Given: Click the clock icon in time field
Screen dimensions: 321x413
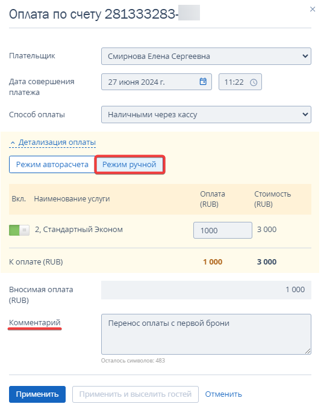Looking at the screenshot, I should 254,82.
